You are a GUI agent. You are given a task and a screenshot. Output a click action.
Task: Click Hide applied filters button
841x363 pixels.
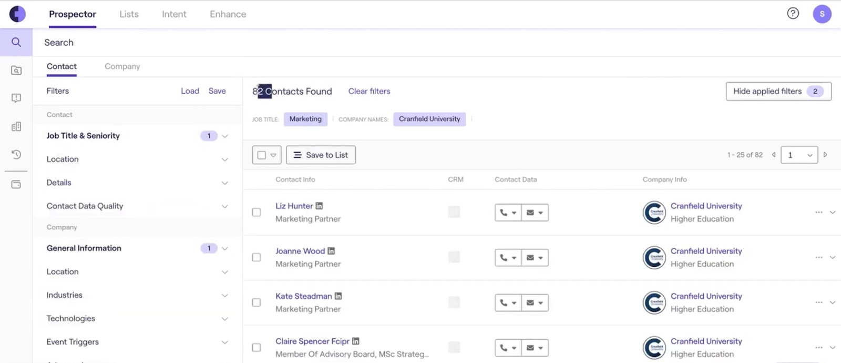(778, 91)
